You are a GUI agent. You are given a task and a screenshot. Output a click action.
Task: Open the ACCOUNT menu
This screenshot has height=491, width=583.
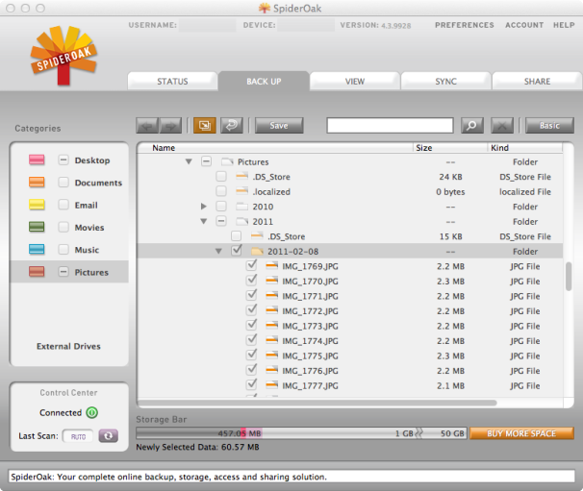click(x=524, y=25)
